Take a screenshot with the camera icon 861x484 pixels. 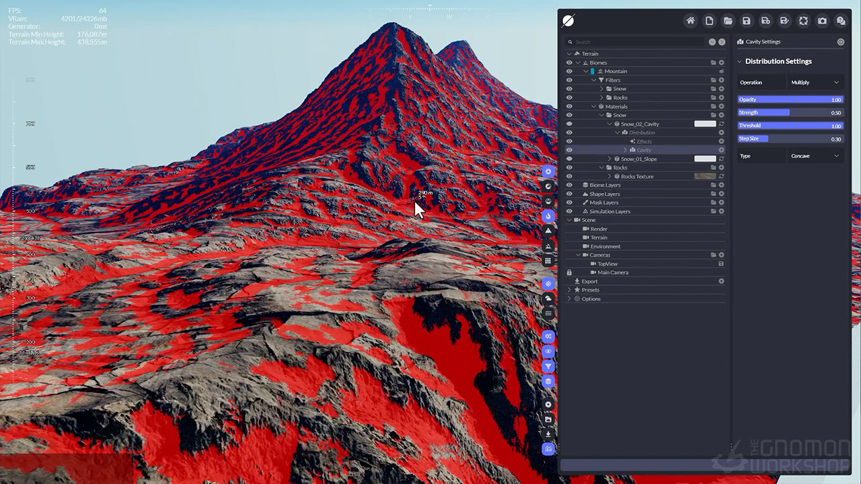822,21
